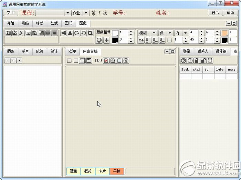Toggle the first empty checkbox in the document toolbar
The width and height of the screenshot is (241, 180).
69,61
